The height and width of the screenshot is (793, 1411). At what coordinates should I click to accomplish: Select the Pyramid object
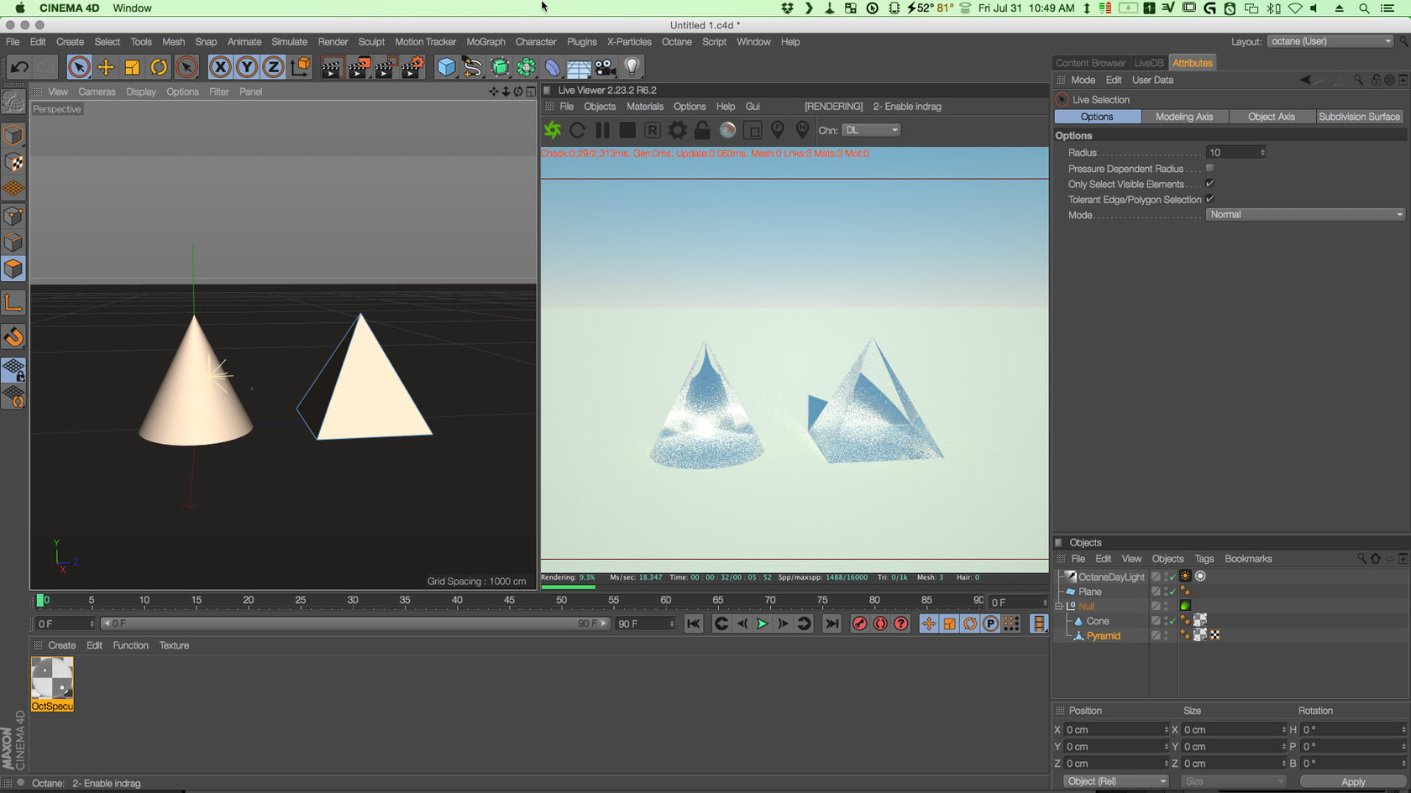pyautogui.click(x=1104, y=636)
